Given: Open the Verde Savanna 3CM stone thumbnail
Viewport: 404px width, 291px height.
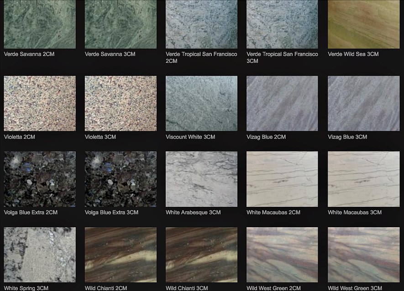Looking at the screenshot, I should coord(121,24).
